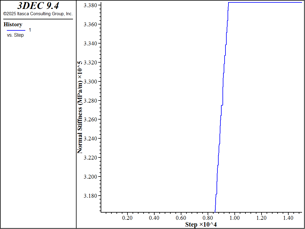Click the 0.80 x-axis tick label

208,218
